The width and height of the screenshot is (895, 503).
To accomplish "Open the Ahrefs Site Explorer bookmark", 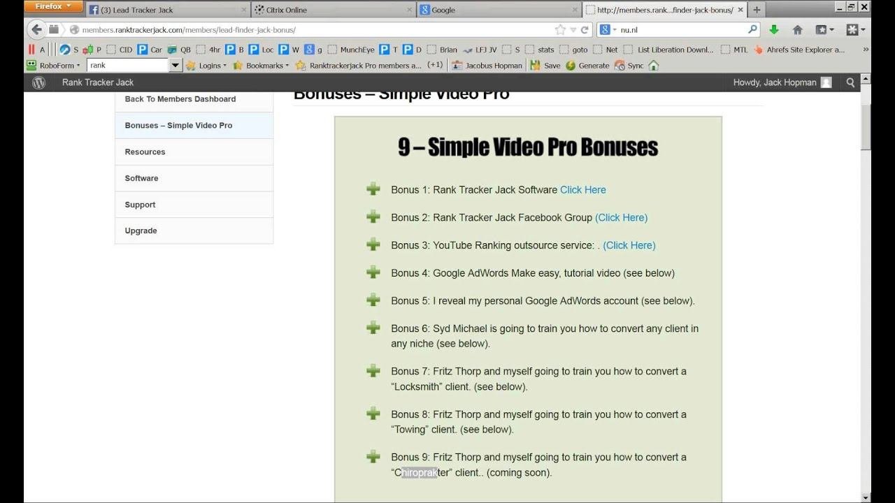I will pos(799,50).
